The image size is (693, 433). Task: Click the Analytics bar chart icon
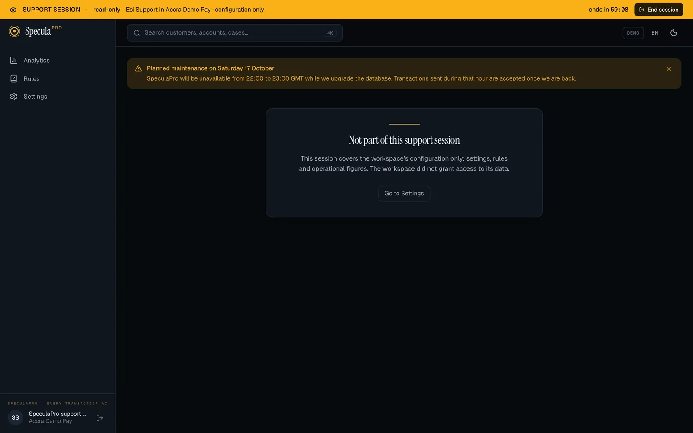14,61
